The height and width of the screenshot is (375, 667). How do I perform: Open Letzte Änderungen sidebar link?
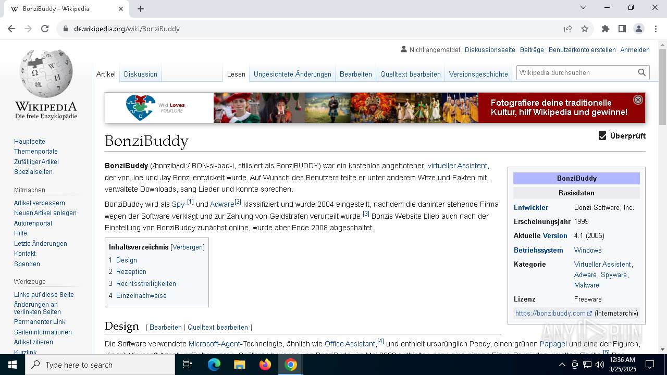coord(41,244)
